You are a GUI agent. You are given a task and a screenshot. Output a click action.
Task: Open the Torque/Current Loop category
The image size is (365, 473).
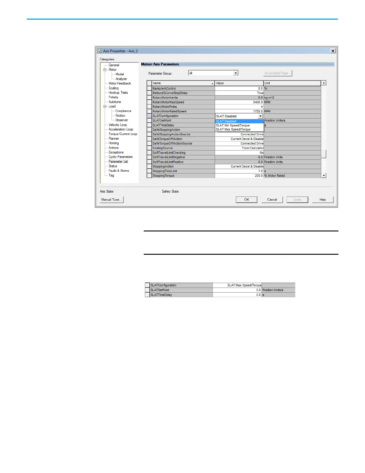click(x=123, y=134)
